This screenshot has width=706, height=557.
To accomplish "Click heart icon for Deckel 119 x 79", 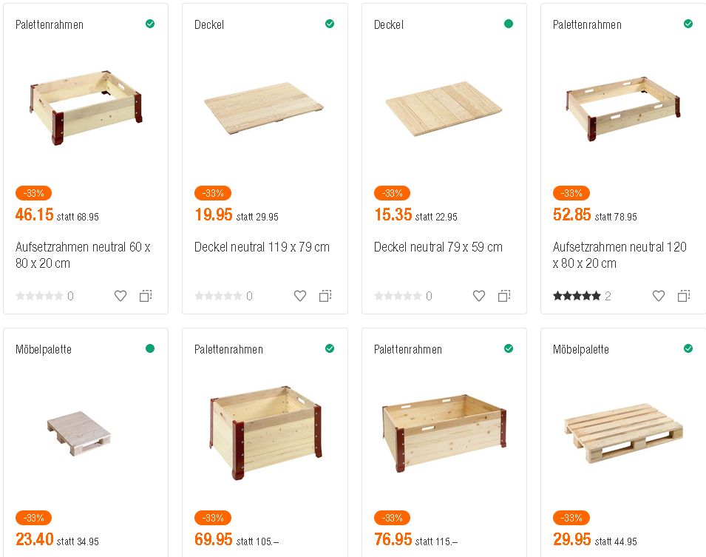I will pos(300,296).
